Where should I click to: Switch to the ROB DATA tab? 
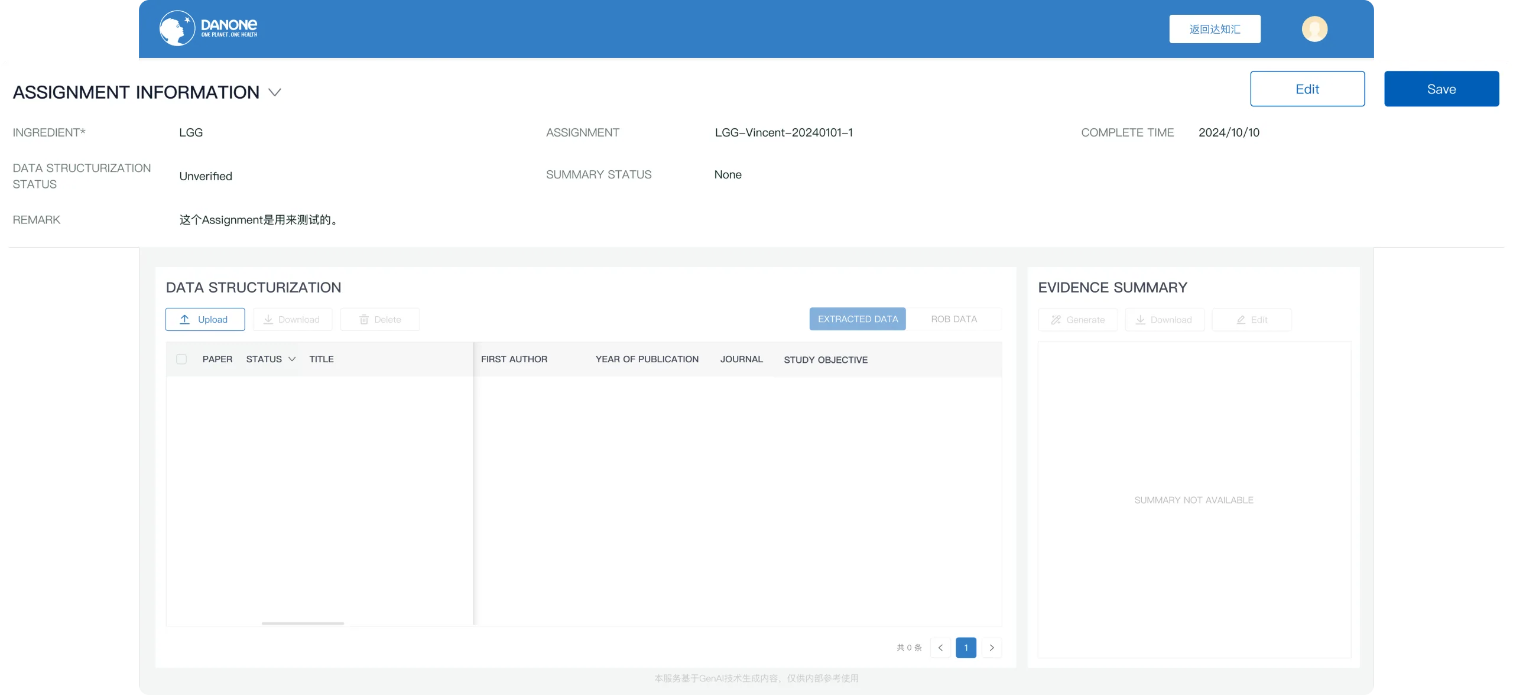pos(954,319)
